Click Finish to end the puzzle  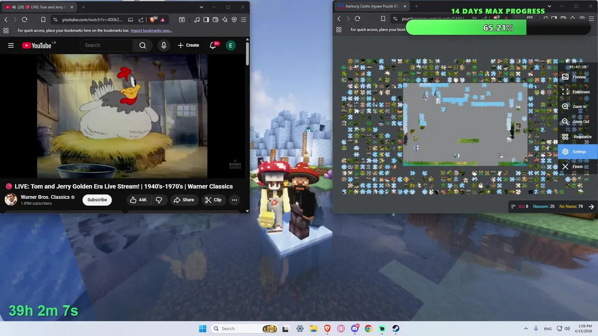coord(578,167)
